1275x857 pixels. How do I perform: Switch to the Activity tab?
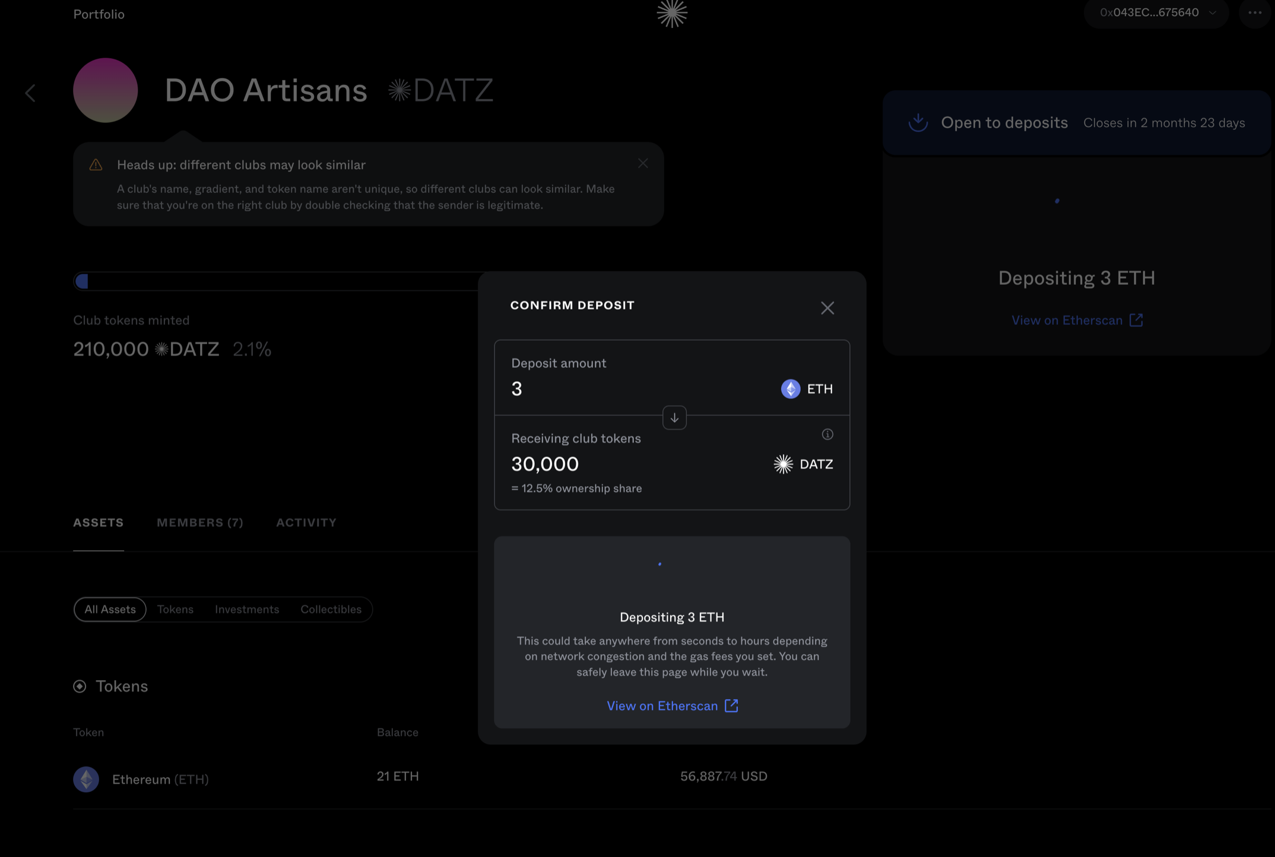[x=306, y=522]
